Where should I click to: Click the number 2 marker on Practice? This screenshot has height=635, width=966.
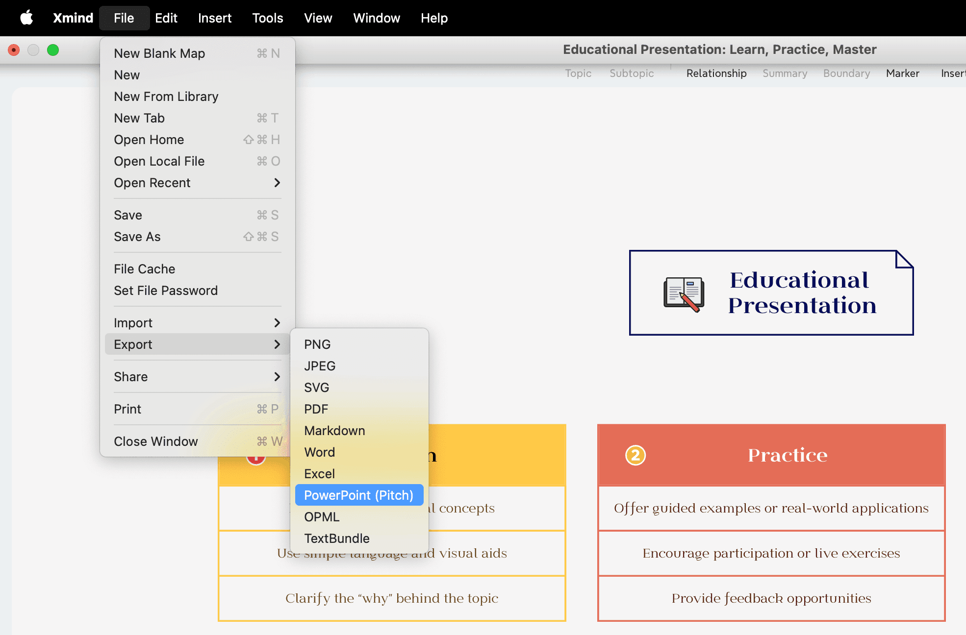pos(636,455)
